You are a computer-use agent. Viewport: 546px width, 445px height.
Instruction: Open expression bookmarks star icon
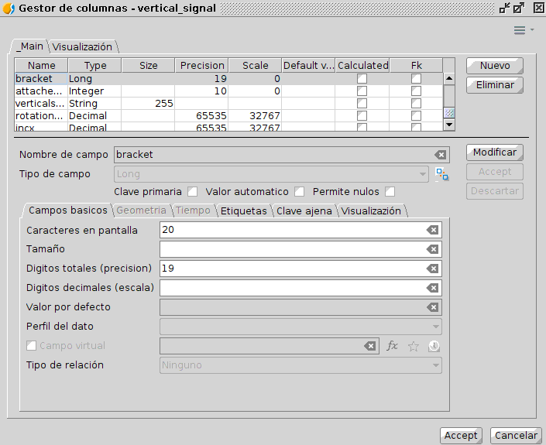pos(414,346)
